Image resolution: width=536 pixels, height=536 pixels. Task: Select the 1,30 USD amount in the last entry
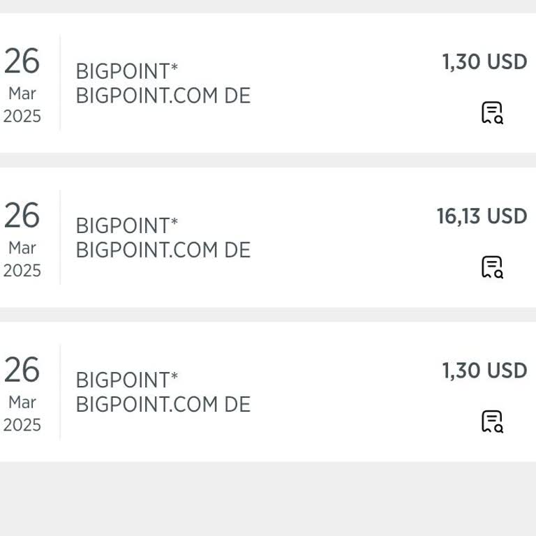(x=484, y=371)
